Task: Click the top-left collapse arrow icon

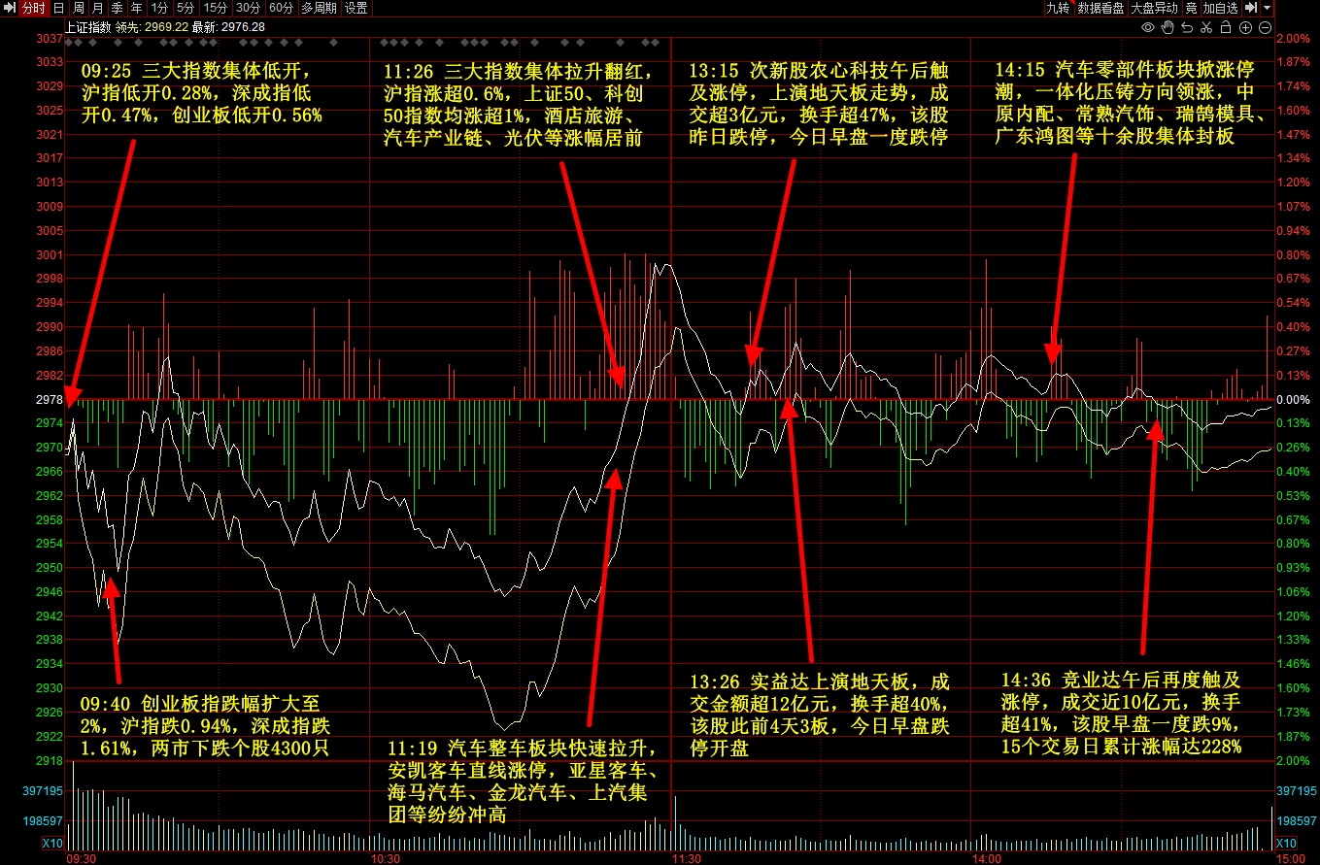Action: point(10,8)
